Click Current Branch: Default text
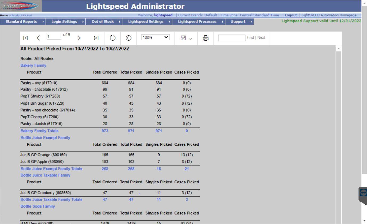 (197, 15)
